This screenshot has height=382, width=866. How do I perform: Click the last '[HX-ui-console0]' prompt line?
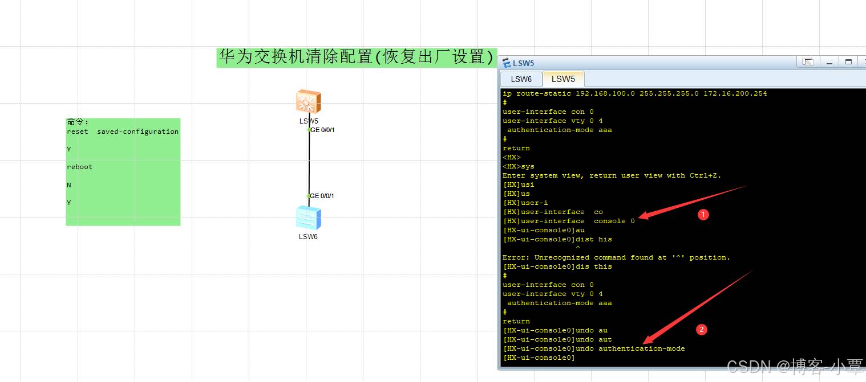[539, 358]
